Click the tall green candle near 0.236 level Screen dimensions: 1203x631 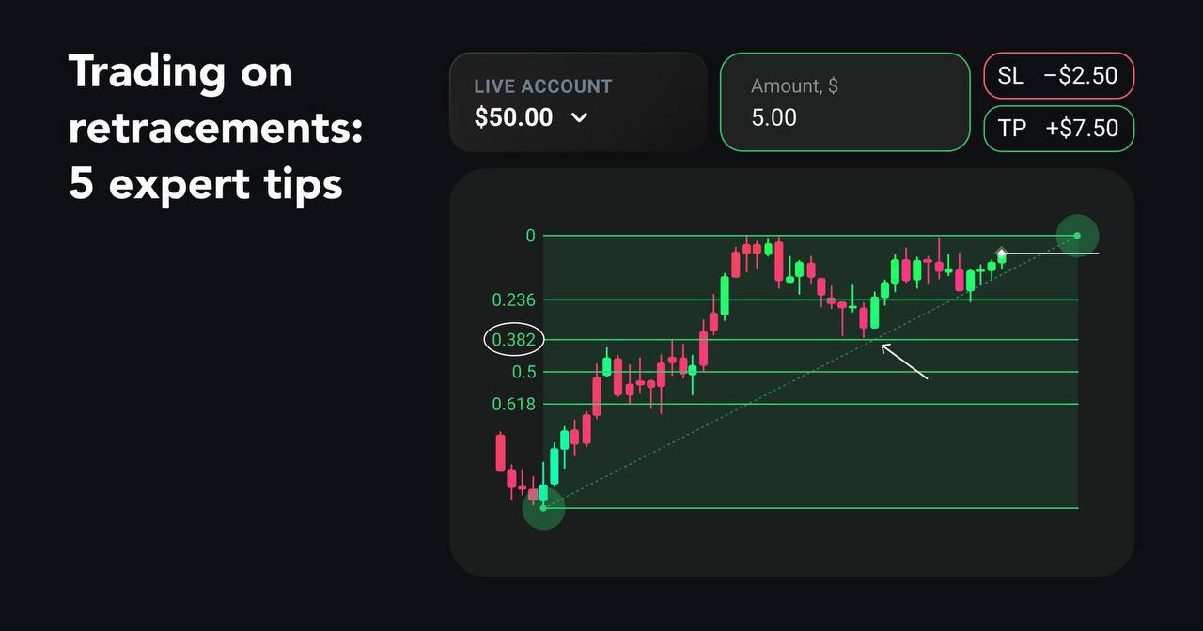coord(725,295)
